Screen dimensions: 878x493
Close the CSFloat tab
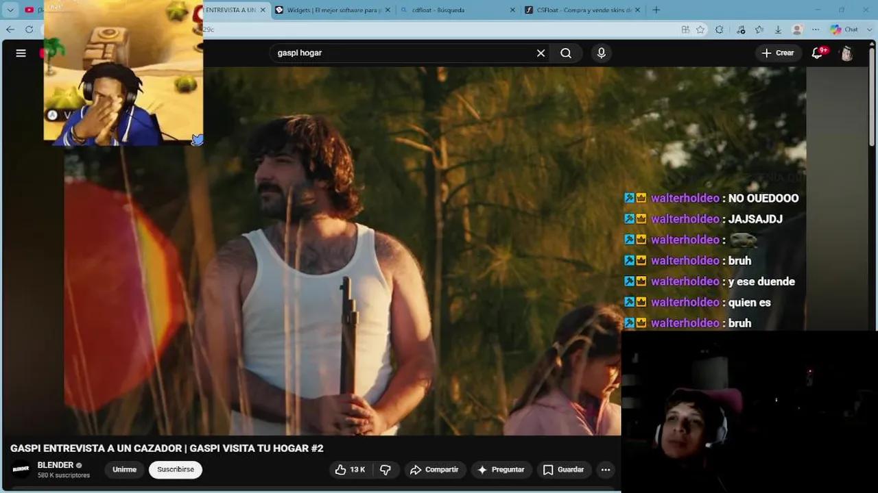point(638,10)
